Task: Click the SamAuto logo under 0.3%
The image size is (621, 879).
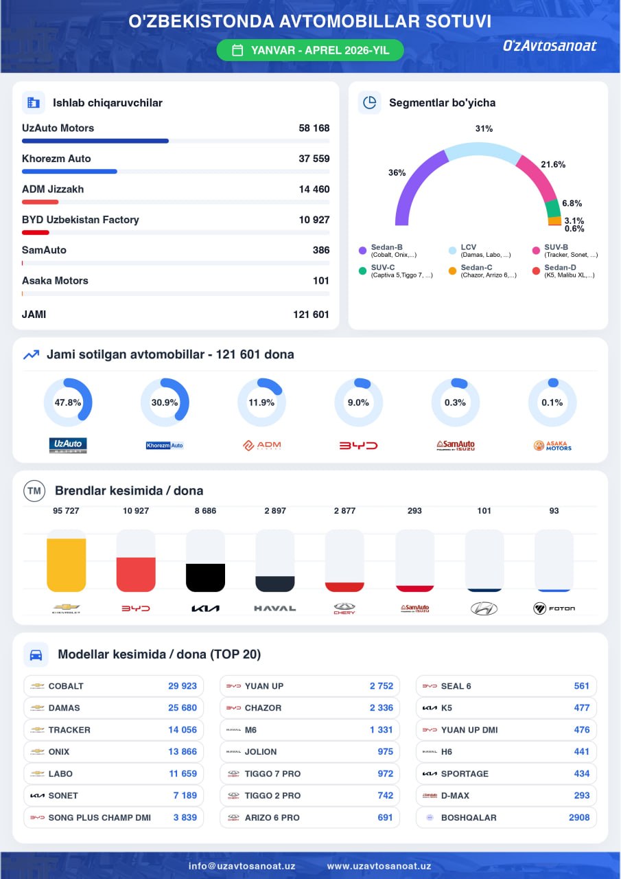Action: (456, 445)
